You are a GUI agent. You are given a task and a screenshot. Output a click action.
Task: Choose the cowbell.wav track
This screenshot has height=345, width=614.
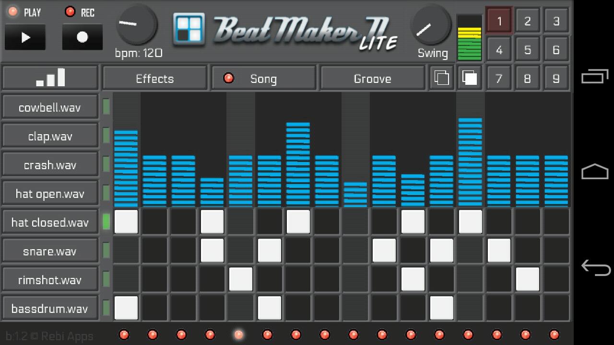tap(50, 107)
